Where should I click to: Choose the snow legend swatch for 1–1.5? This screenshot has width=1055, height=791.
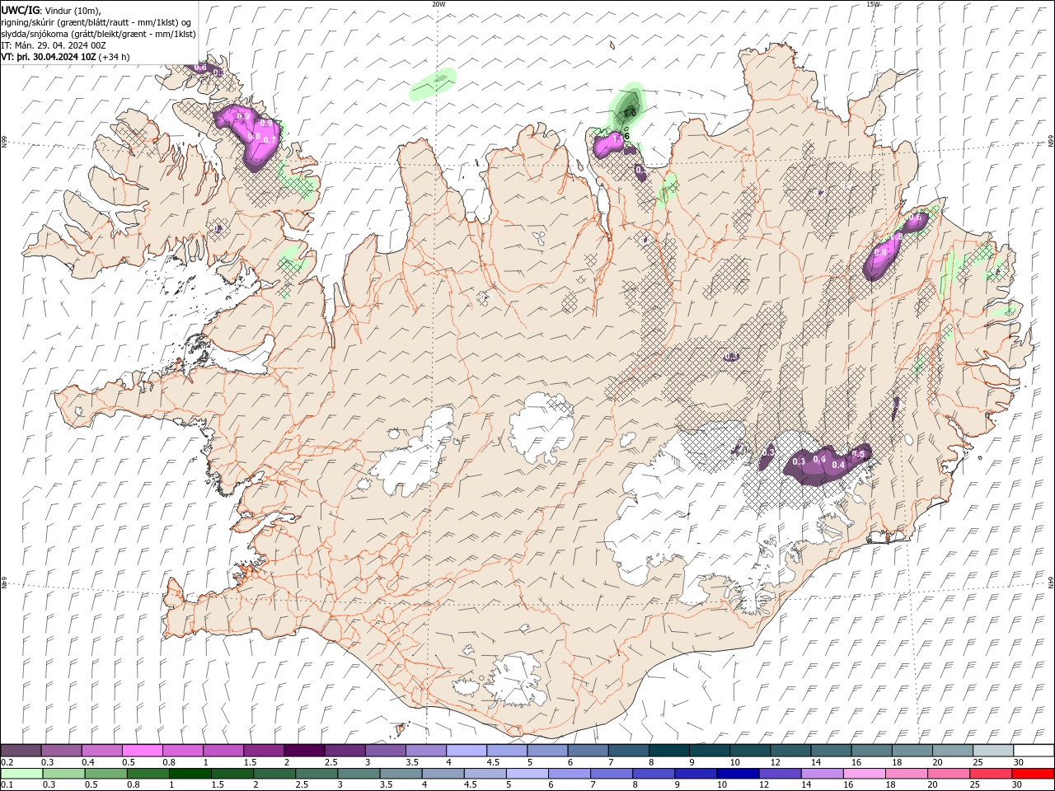(x=223, y=751)
